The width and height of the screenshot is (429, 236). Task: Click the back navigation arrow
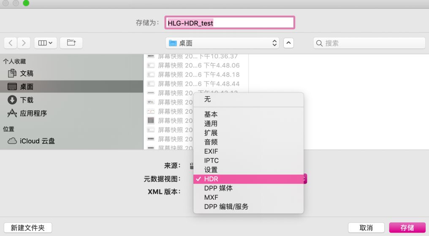[x=11, y=43]
